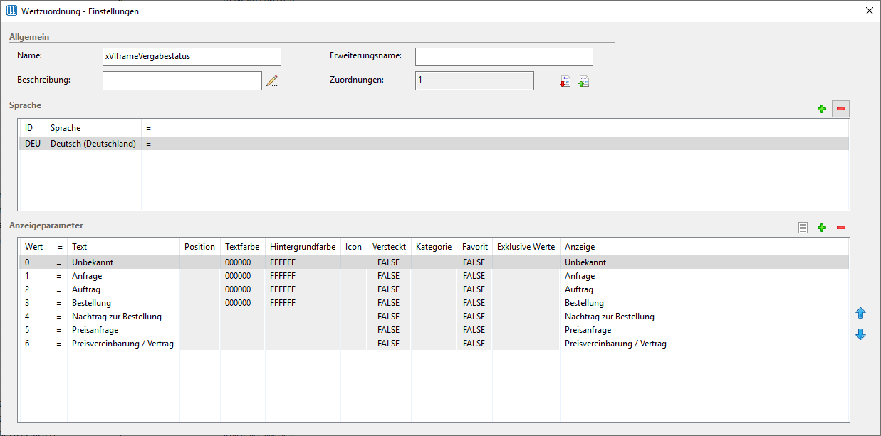881x436 pixels.
Task: Click the Name field containing xVIframeVergabestatus
Action: [192, 57]
